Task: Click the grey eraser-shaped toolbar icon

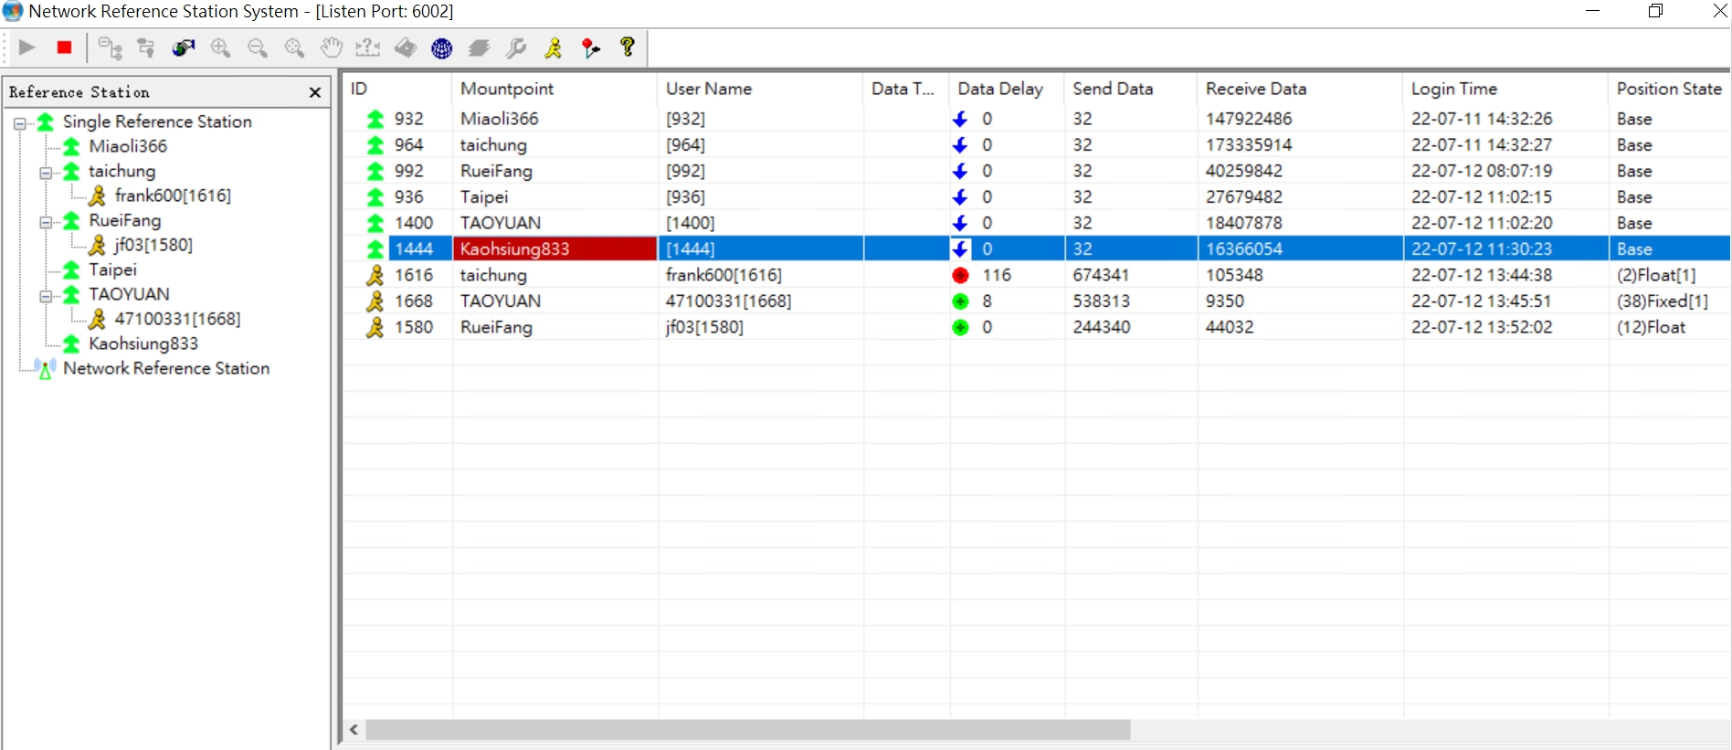Action: [x=406, y=48]
